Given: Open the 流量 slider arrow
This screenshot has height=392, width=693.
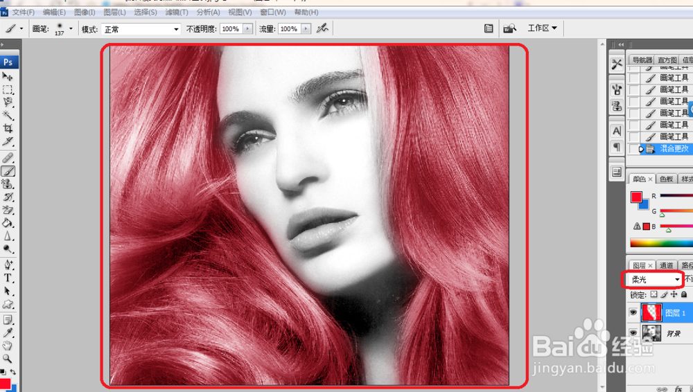Looking at the screenshot, I should (x=306, y=28).
